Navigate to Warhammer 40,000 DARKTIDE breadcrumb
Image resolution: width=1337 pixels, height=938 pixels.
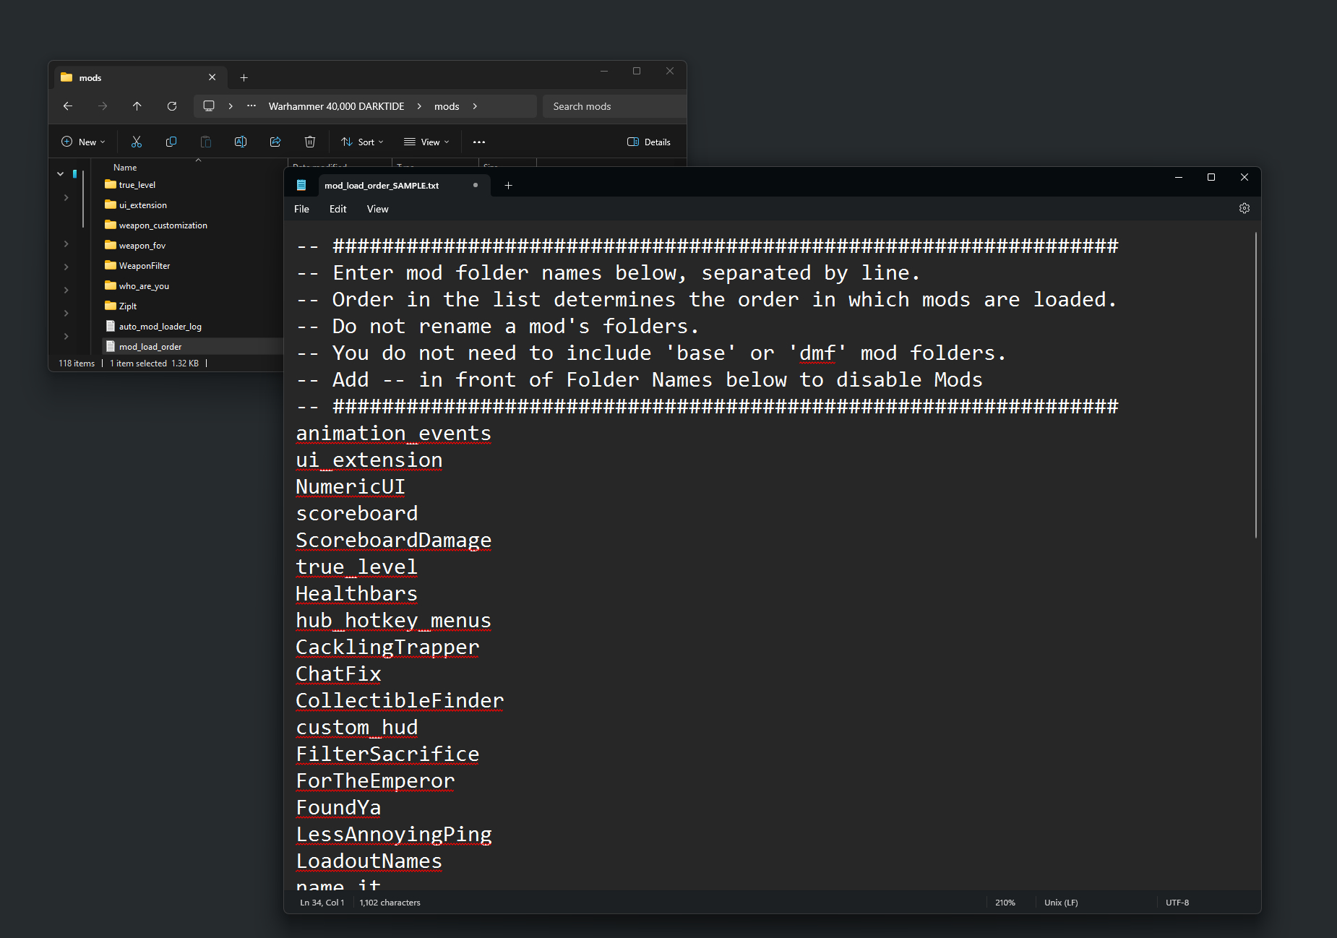337,106
